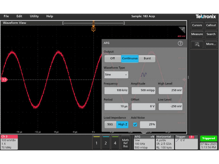The height and width of the screenshot is (164, 219).
Task: Click the Frequency 100 kHz field
Action: coord(116,90)
